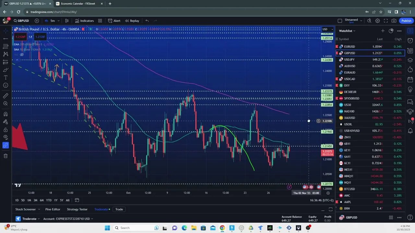This screenshot has height=233, width=415.
Task: Open the Indicators dialog
Action: (84, 21)
